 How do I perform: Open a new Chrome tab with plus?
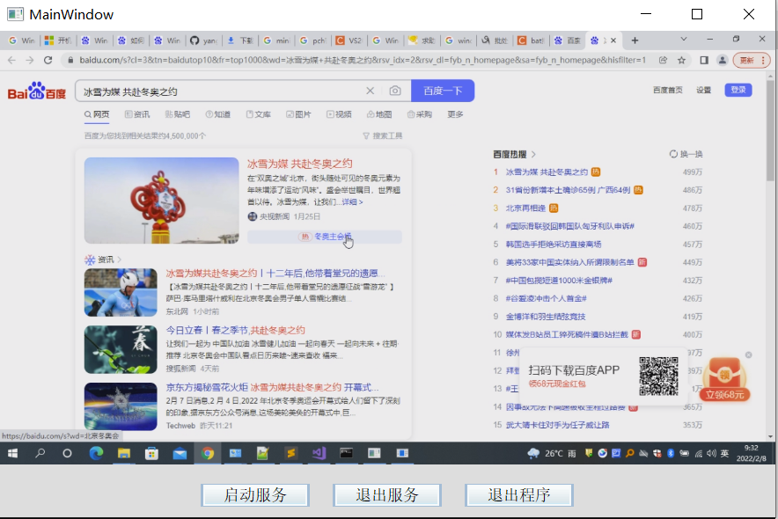pos(635,40)
